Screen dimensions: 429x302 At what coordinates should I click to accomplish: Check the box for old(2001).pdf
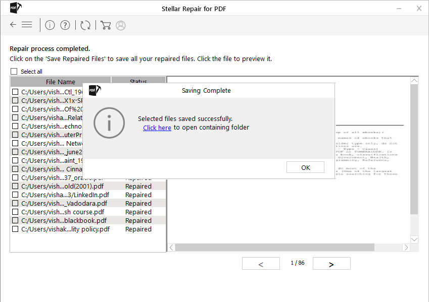(15, 186)
